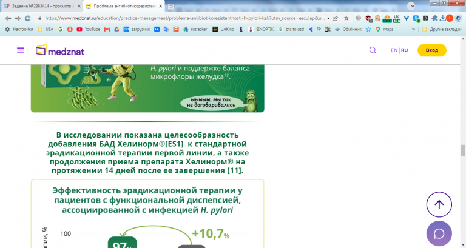Reload the page with the refresh icon

coord(28,18)
